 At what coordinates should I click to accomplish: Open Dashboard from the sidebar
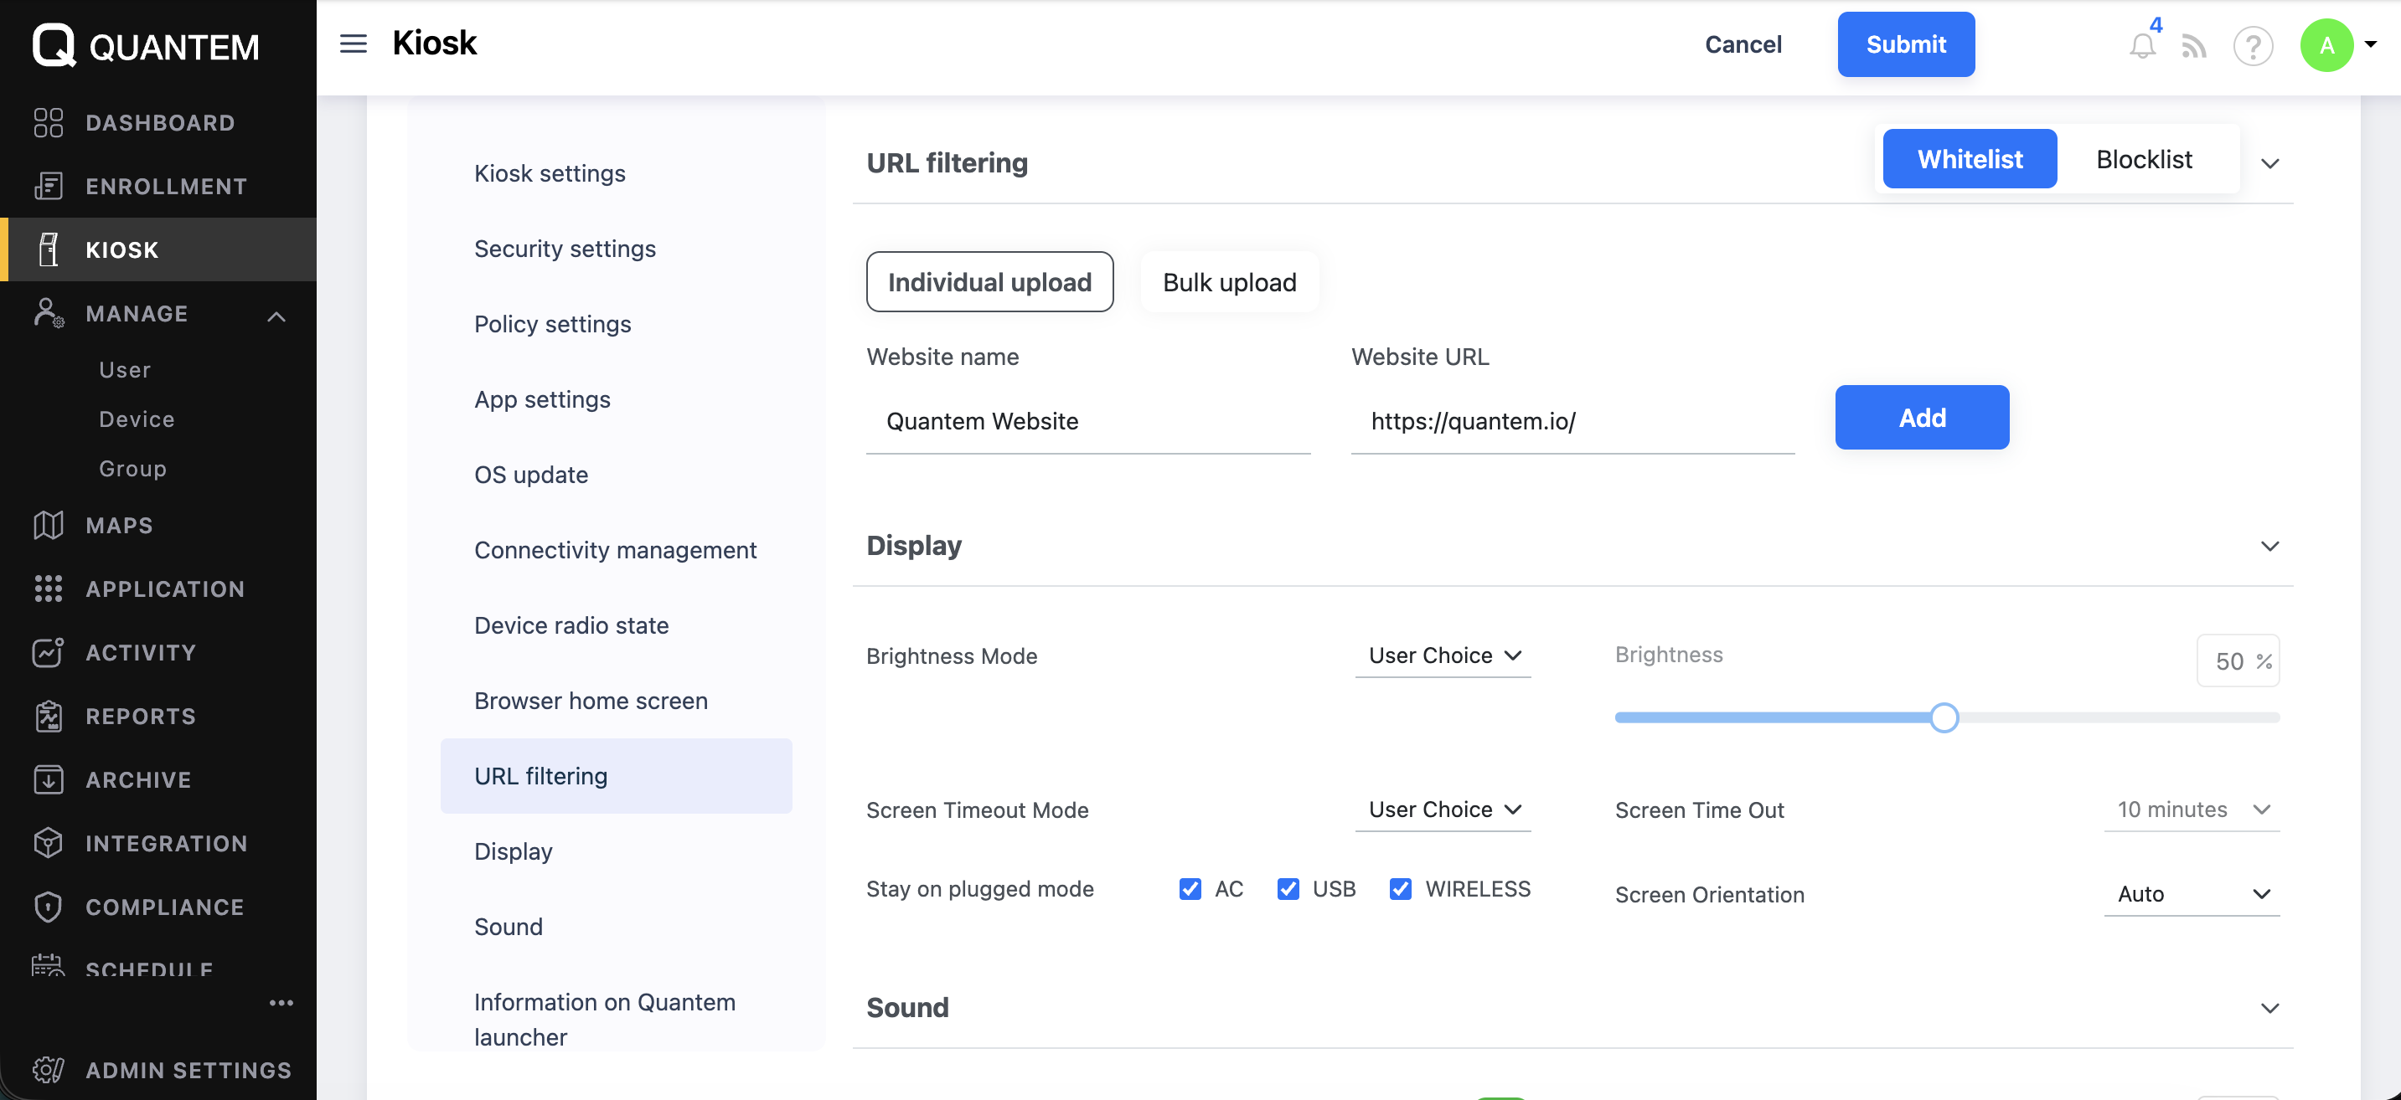pyautogui.click(x=158, y=122)
